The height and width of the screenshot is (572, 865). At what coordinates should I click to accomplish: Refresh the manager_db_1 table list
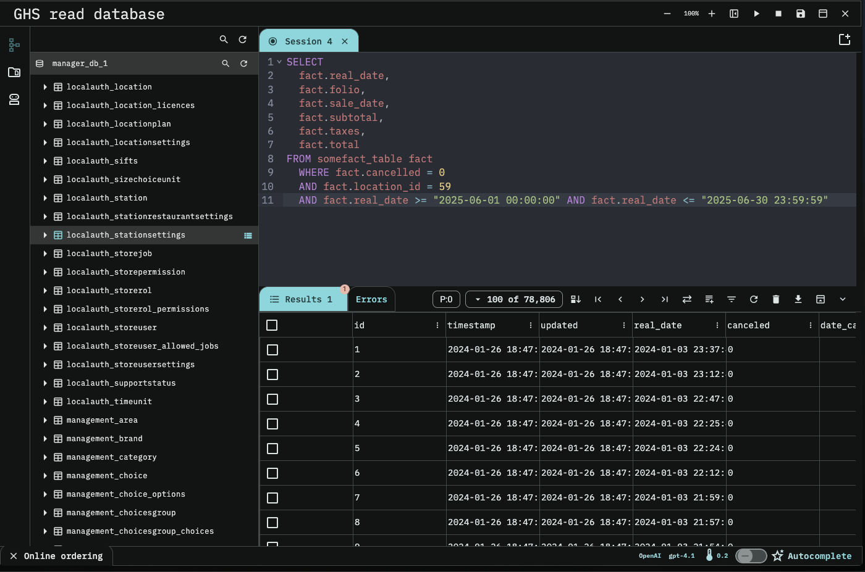click(x=244, y=64)
